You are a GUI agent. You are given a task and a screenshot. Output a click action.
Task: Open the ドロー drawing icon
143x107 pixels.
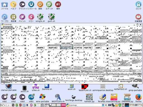tap(31, 17)
